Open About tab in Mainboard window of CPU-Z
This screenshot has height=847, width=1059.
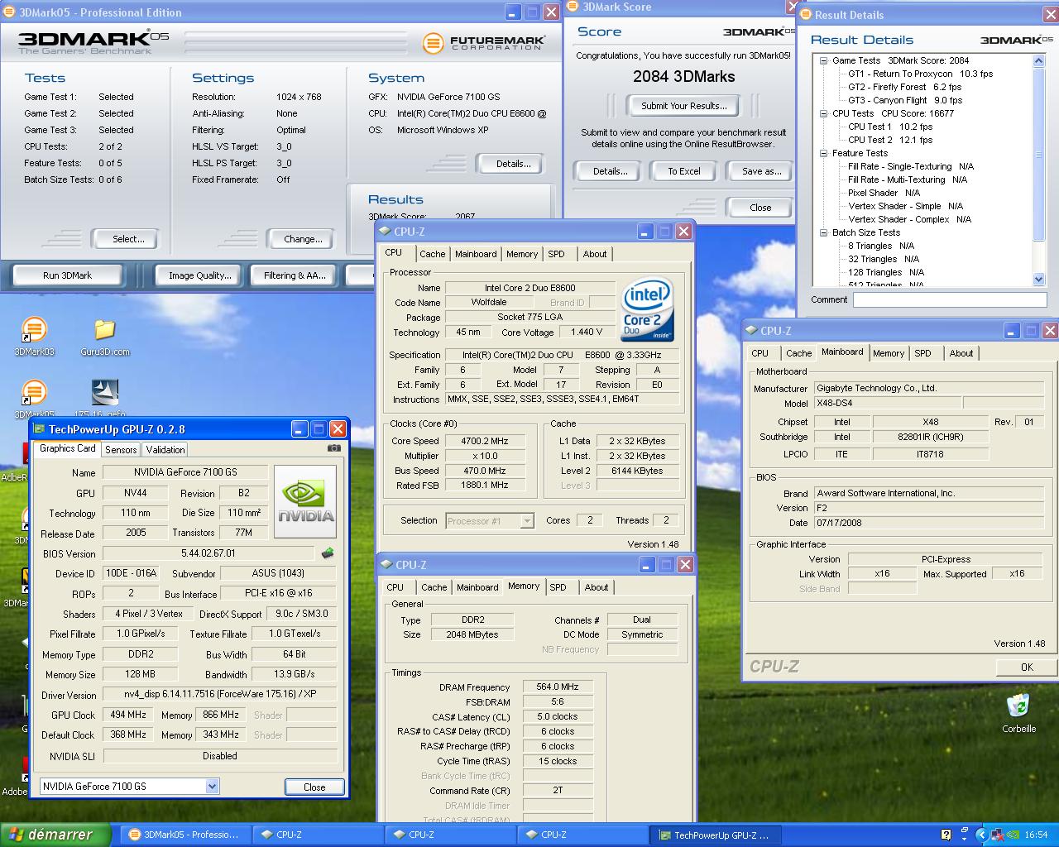pos(961,353)
